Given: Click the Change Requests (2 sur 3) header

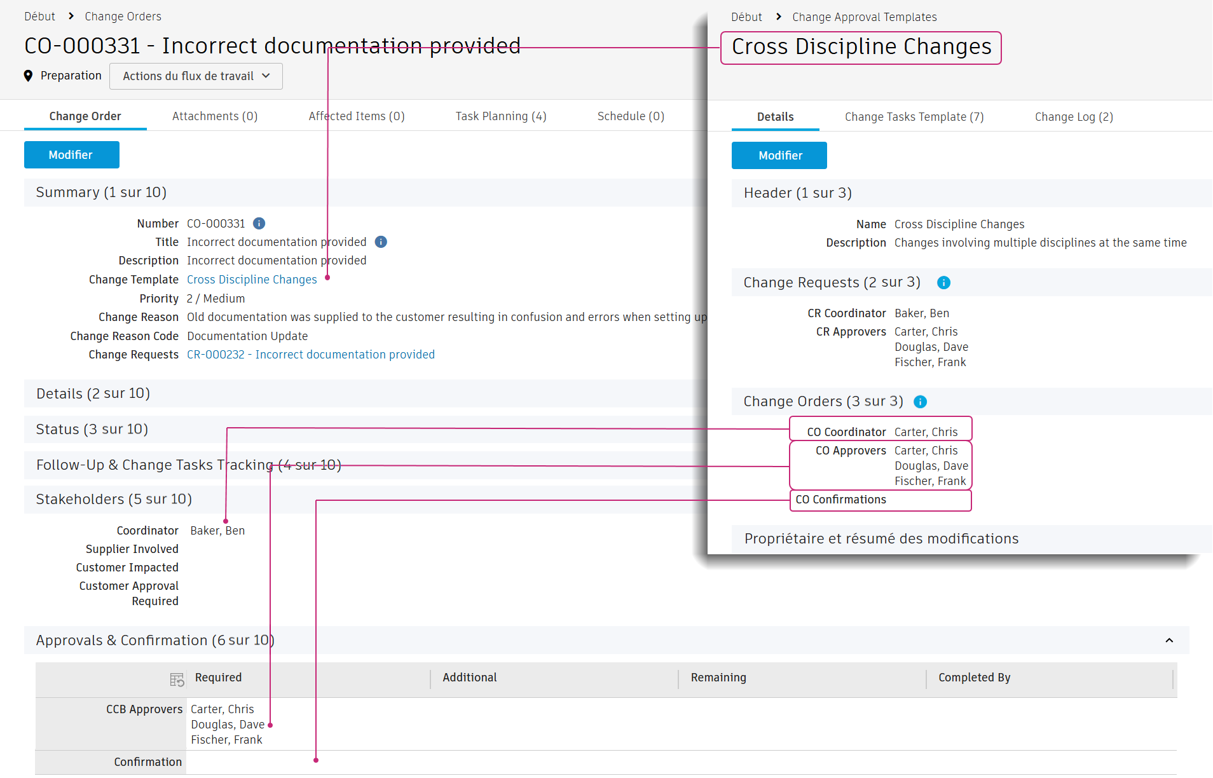Looking at the screenshot, I should click(832, 283).
